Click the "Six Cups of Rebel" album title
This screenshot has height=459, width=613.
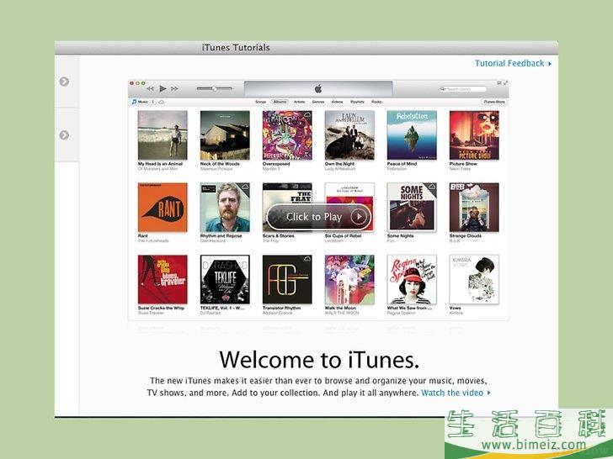(344, 236)
